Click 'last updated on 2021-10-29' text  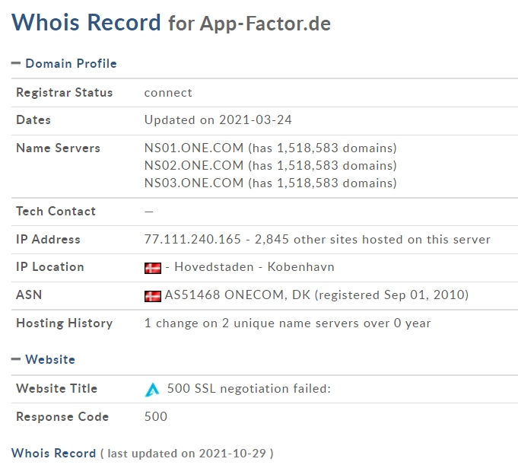(186, 454)
